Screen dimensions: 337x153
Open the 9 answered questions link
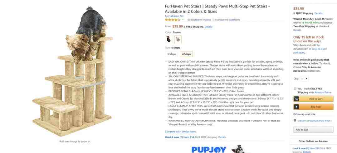(x=227, y=20)
